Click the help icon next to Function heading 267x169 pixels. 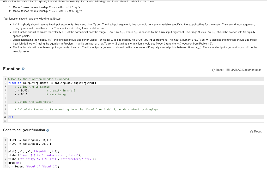tap(23, 69)
